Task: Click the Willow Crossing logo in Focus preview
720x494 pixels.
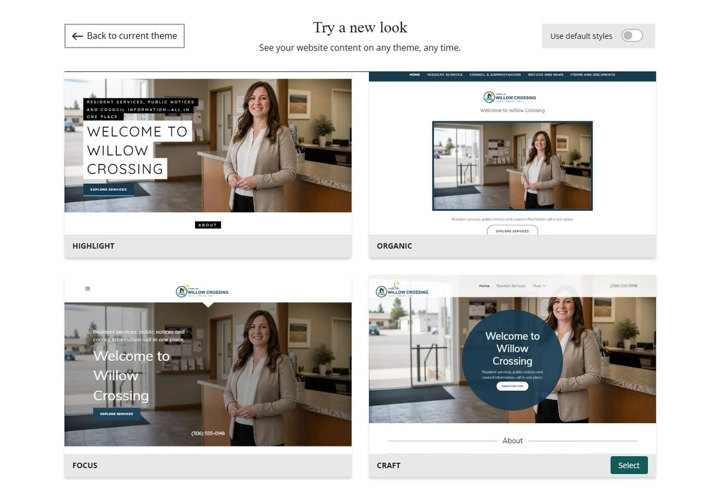Action: point(202,292)
